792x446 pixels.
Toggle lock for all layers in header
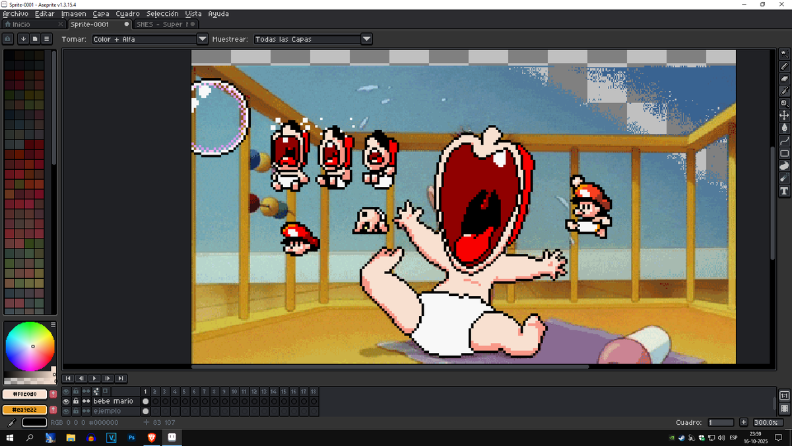pyautogui.click(x=76, y=392)
